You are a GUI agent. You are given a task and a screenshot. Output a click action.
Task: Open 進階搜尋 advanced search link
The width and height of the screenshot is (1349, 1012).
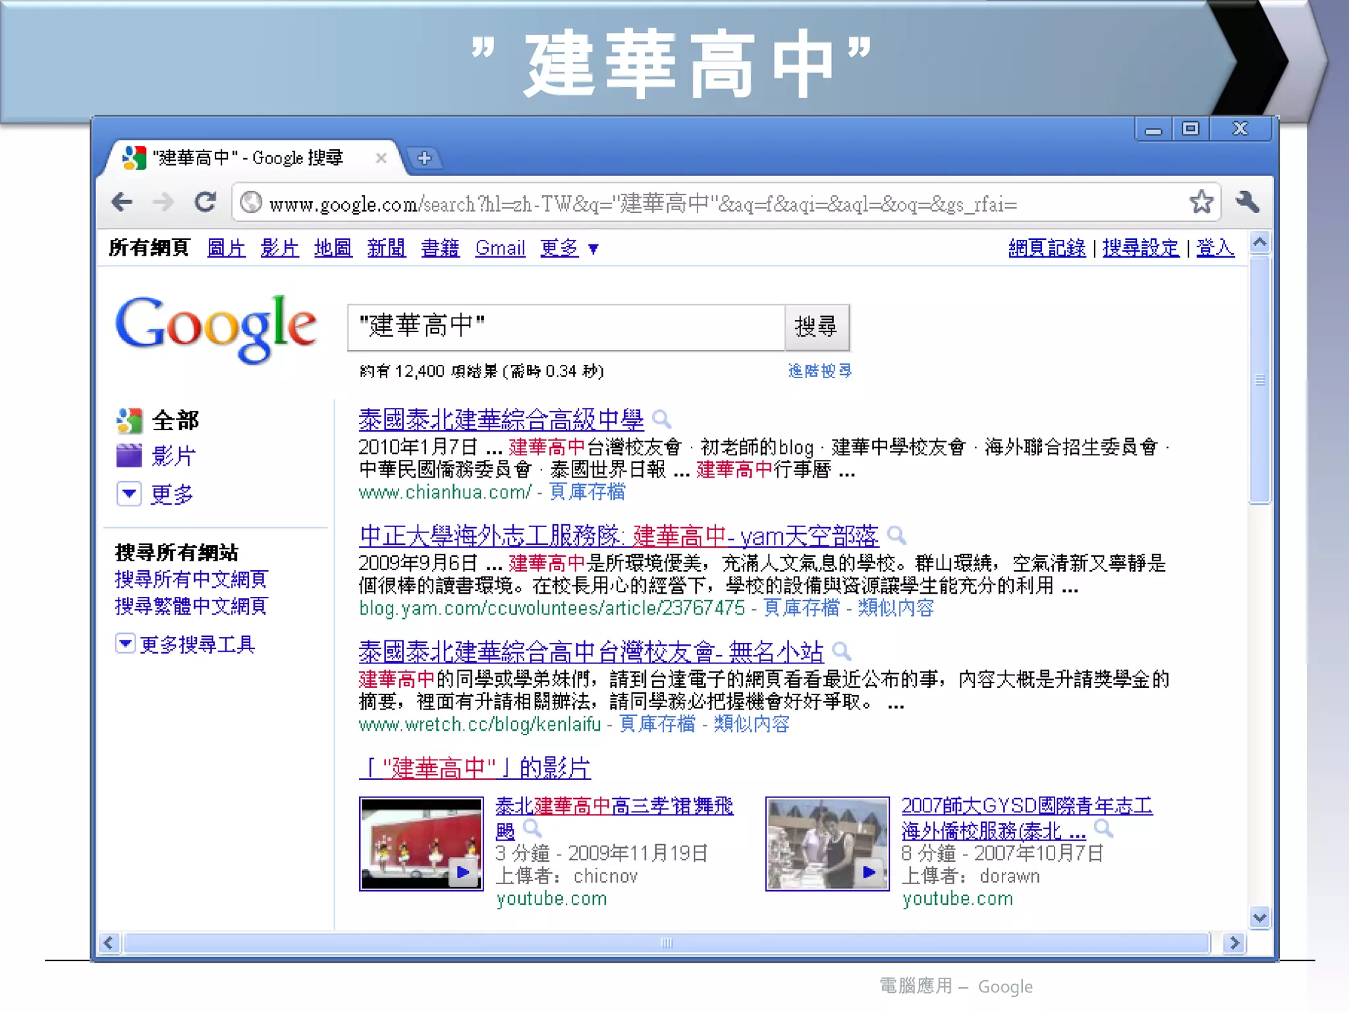pos(819,371)
